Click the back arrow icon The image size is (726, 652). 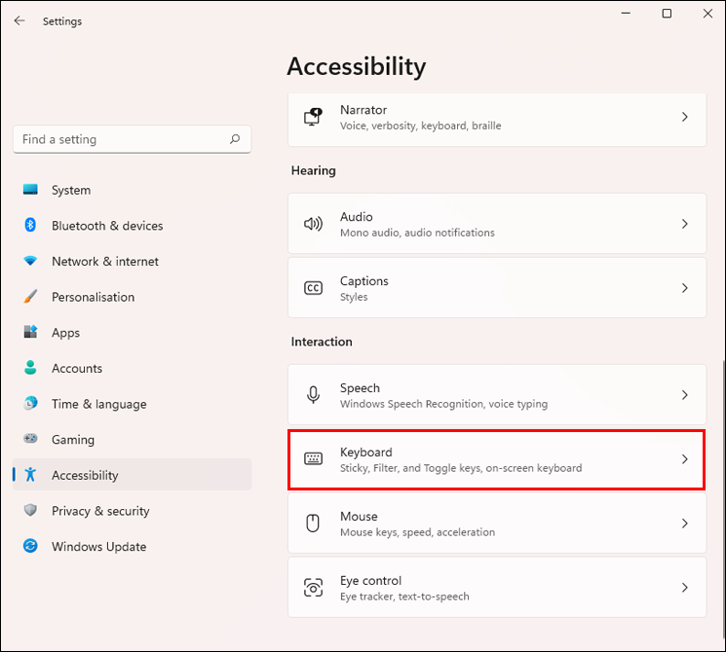[19, 20]
